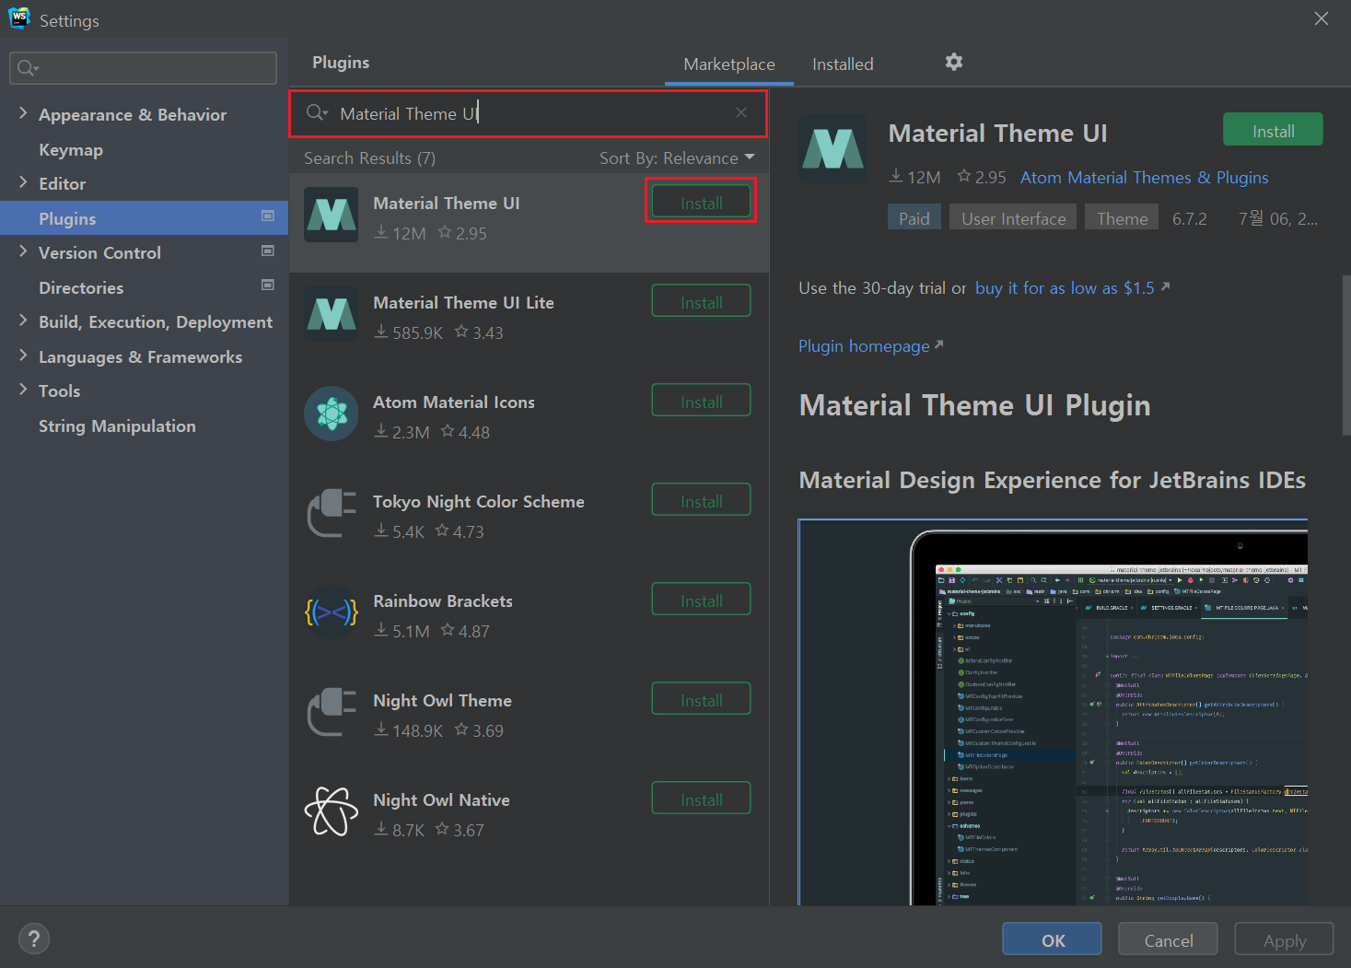Focus the settings search box
1351x968 pixels.
pos(143,67)
